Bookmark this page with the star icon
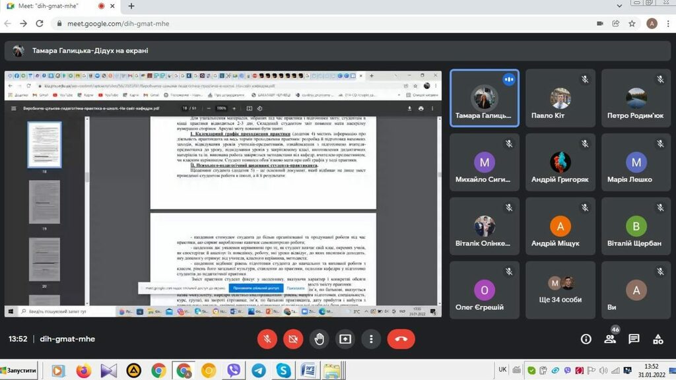 coord(632,23)
